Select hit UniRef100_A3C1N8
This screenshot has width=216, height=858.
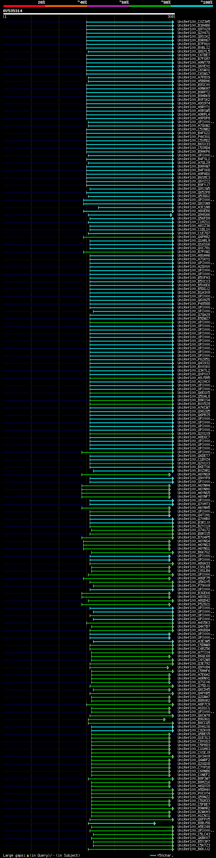coord(194,207)
